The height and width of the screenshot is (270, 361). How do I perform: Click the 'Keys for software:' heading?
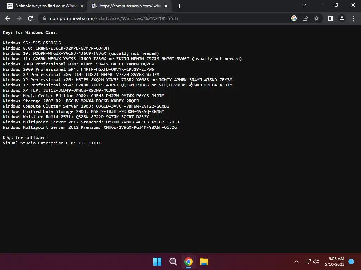point(25,138)
